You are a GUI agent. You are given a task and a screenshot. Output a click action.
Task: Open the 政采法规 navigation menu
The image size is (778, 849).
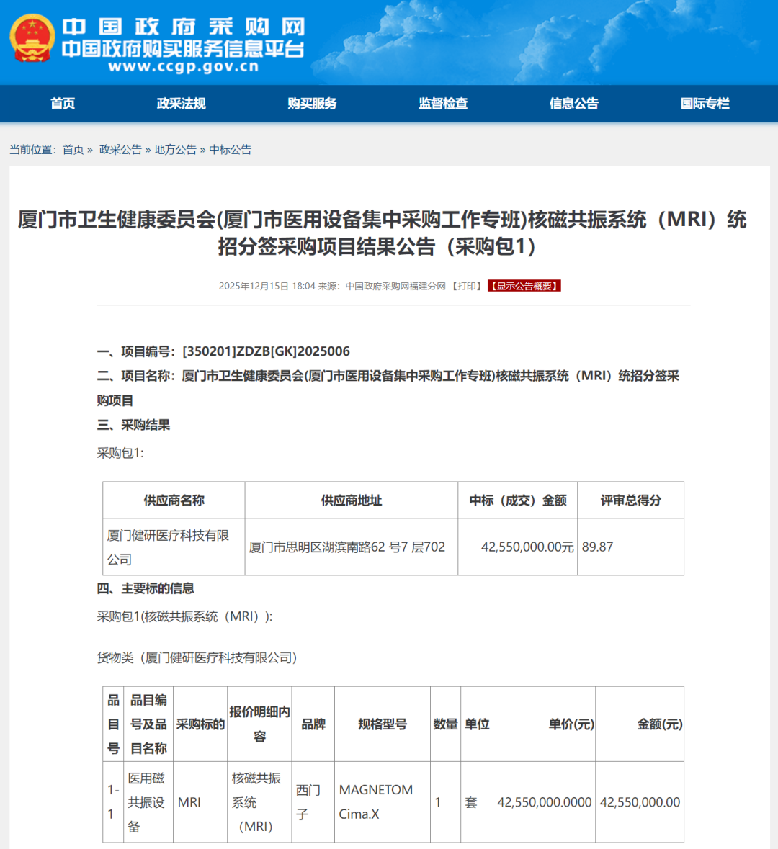pos(181,104)
